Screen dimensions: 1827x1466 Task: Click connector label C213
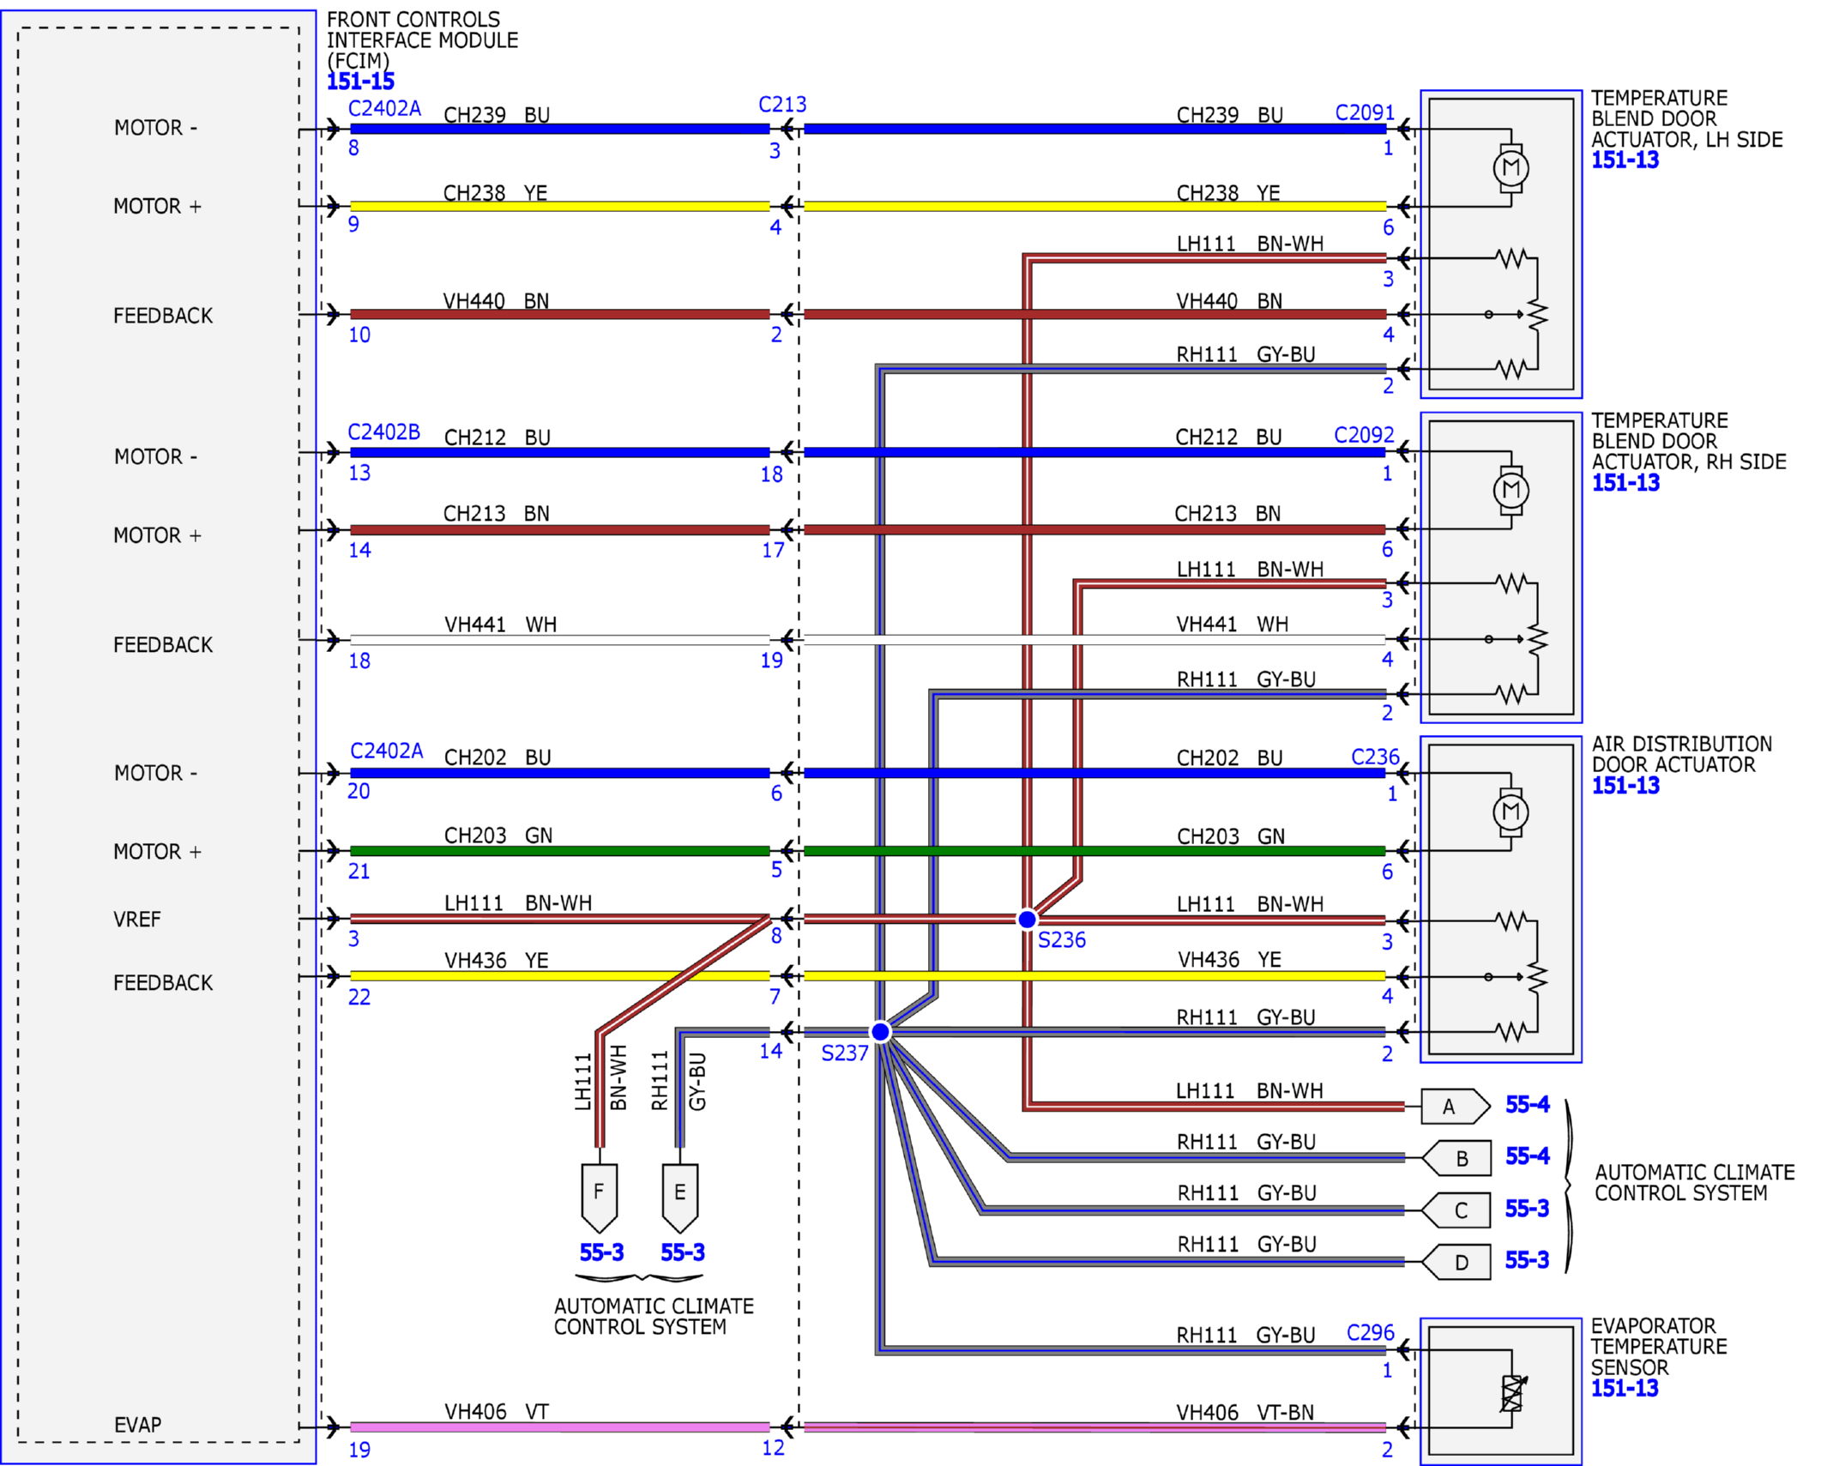tap(781, 105)
